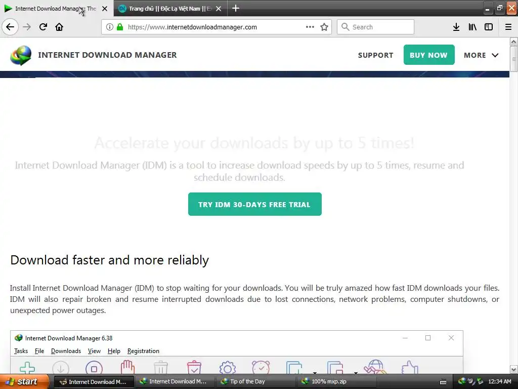Toggle the sidebar view icon
The width and height of the screenshot is (518, 389).
pyautogui.click(x=489, y=27)
